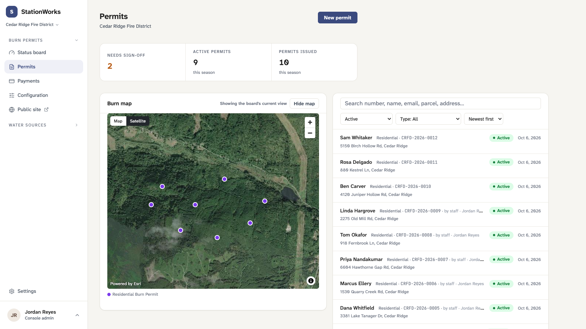Open Dana Whitfield's permit row

click(x=440, y=312)
